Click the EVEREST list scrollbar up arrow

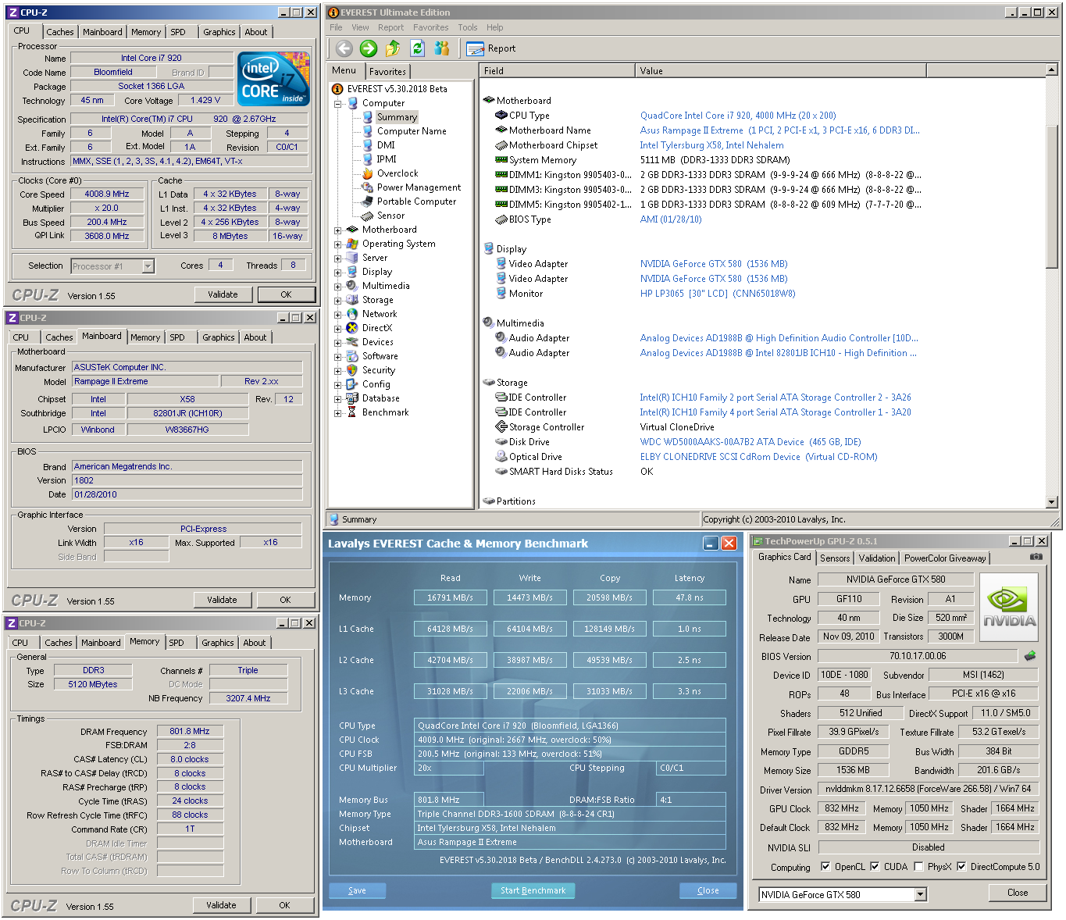(x=1052, y=71)
